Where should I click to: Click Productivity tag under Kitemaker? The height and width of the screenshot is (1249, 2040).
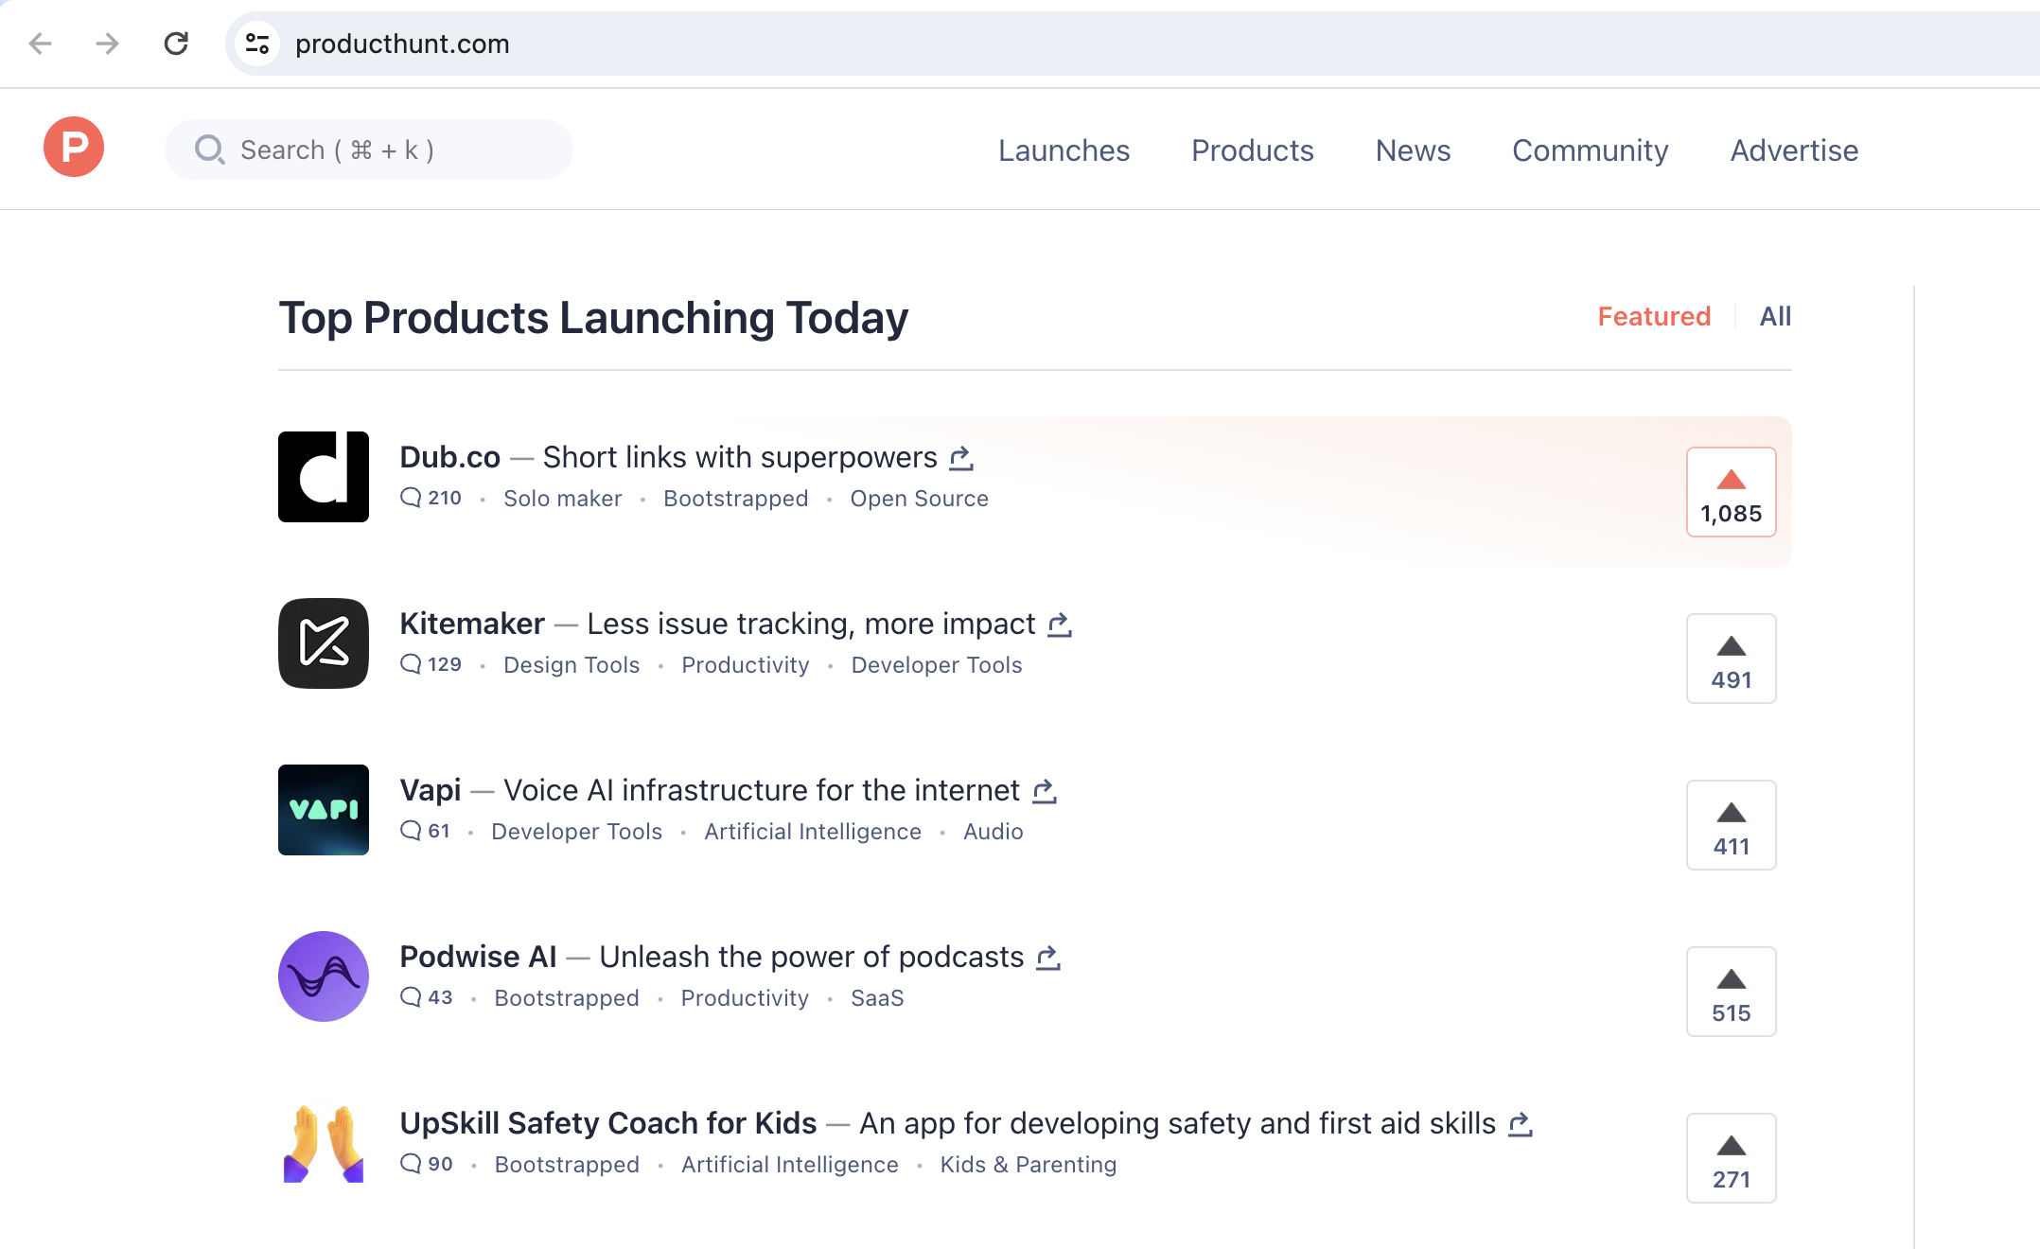tap(745, 665)
